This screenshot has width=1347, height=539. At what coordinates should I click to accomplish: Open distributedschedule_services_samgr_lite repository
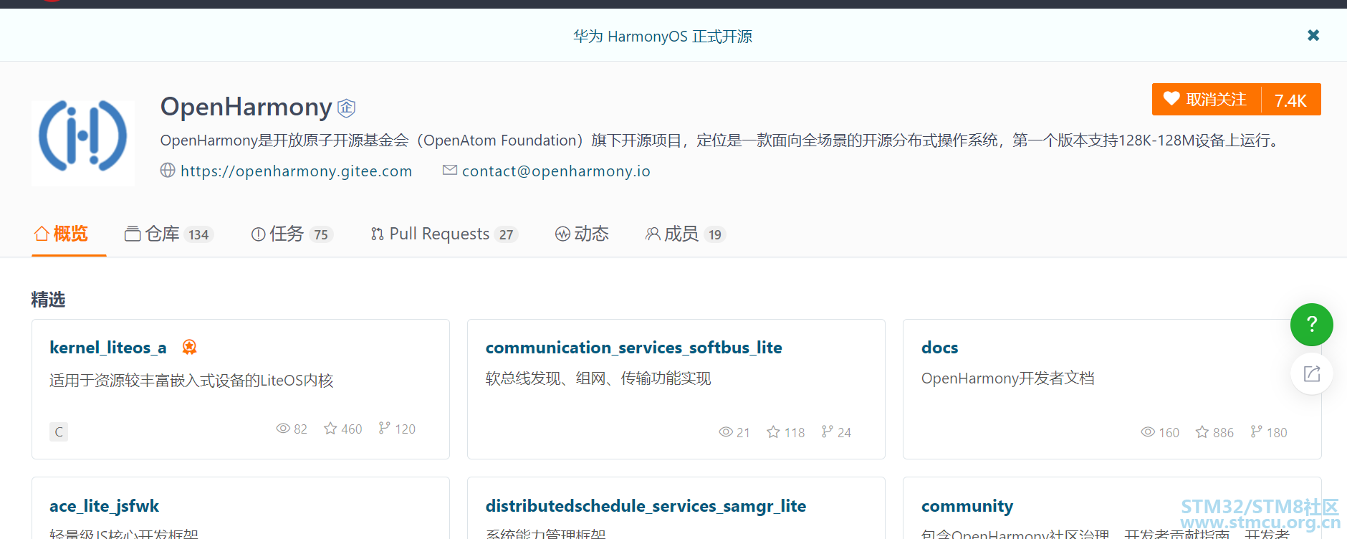(646, 506)
